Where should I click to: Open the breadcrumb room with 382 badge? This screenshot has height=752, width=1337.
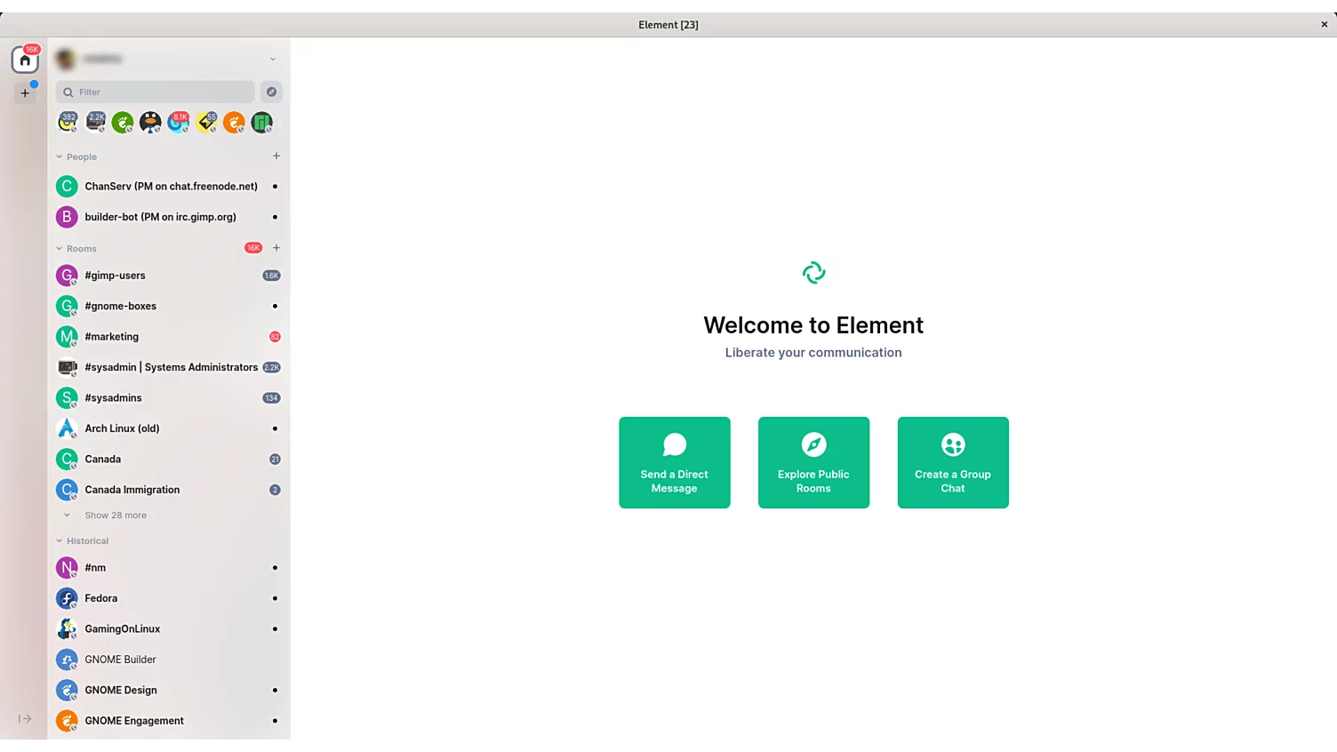[x=68, y=122]
